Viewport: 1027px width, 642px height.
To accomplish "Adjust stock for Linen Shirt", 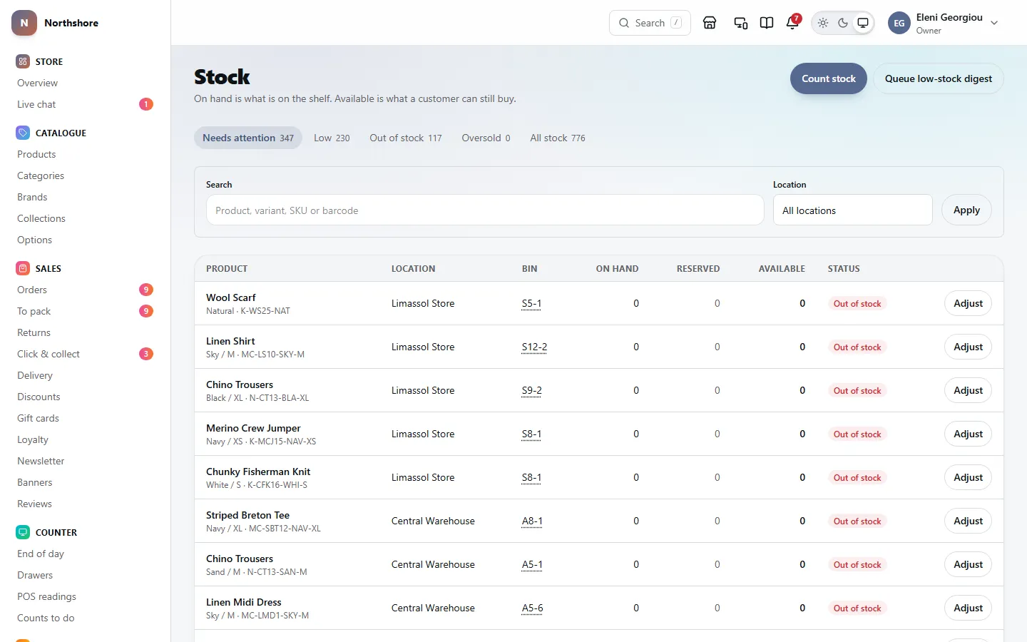I will click(x=969, y=347).
